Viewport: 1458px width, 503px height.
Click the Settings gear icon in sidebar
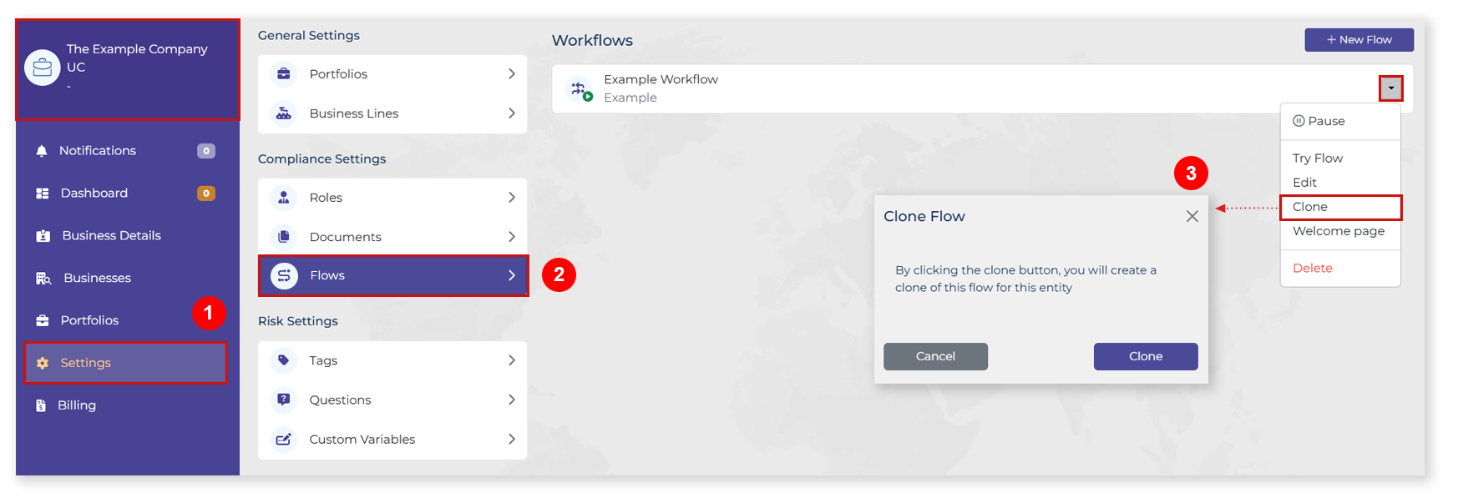coord(43,363)
